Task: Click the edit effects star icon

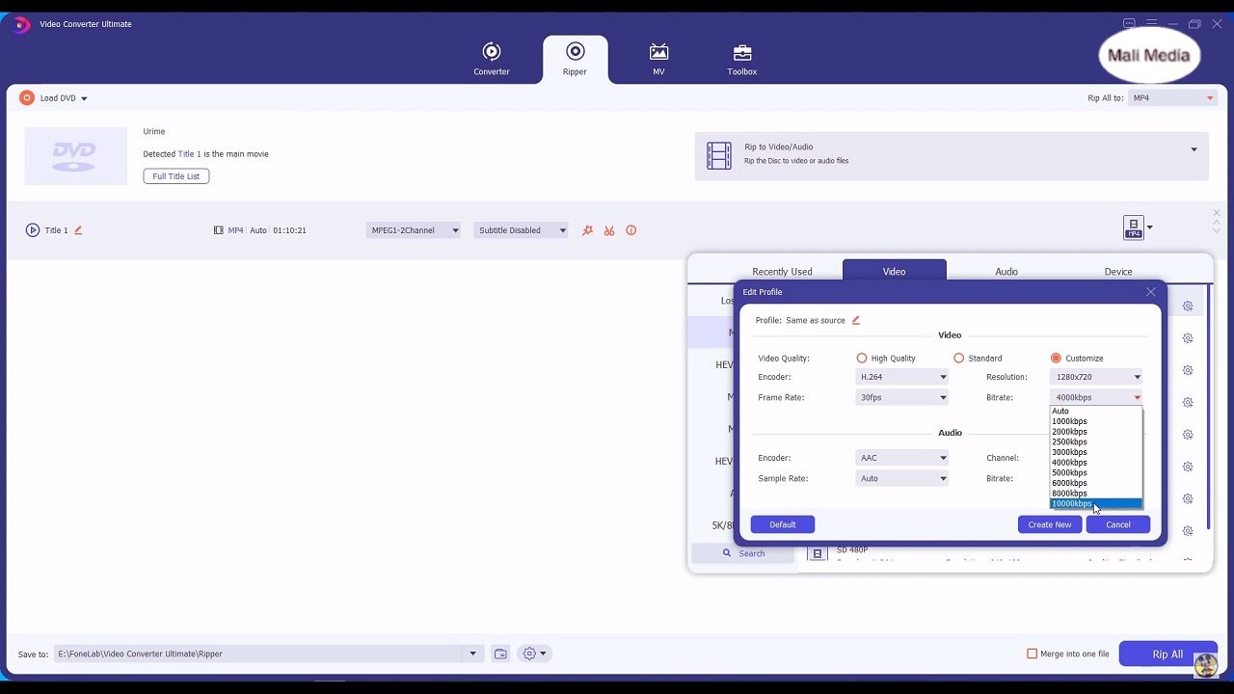Action: click(x=587, y=230)
